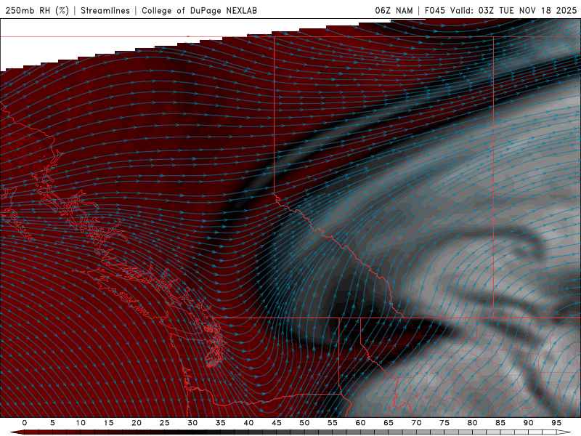Click the colorbar label "30"
The image size is (581, 436).
(192, 423)
